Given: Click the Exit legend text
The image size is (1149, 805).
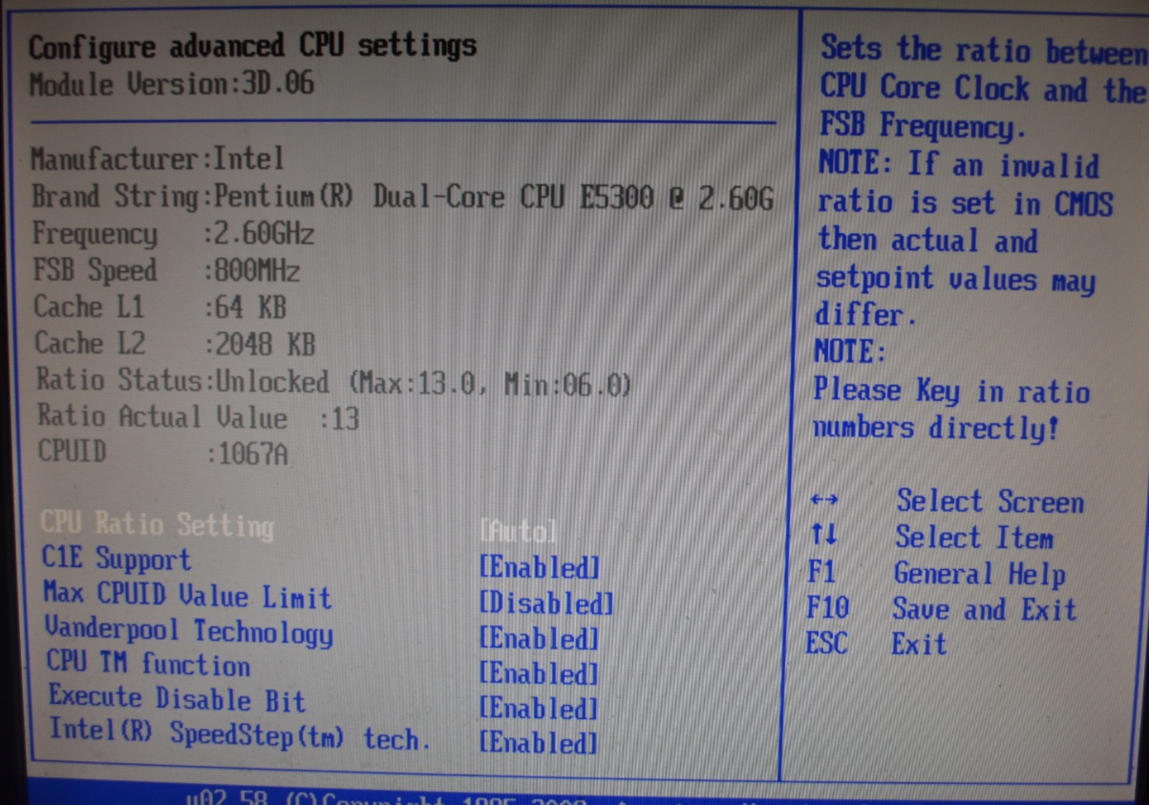Looking at the screenshot, I should coord(919,645).
